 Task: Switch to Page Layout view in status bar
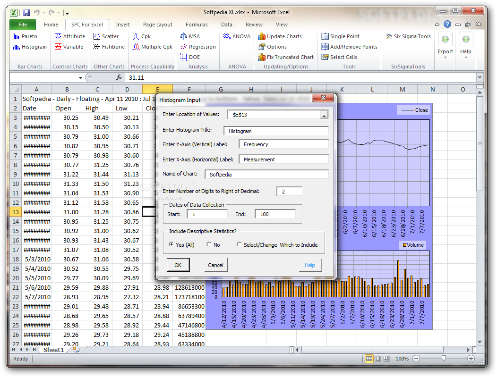pyautogui.click(x=378, y=359)
